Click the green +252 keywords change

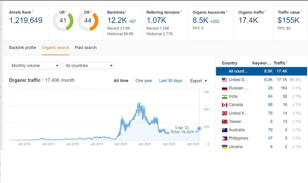tap(215, 21)
